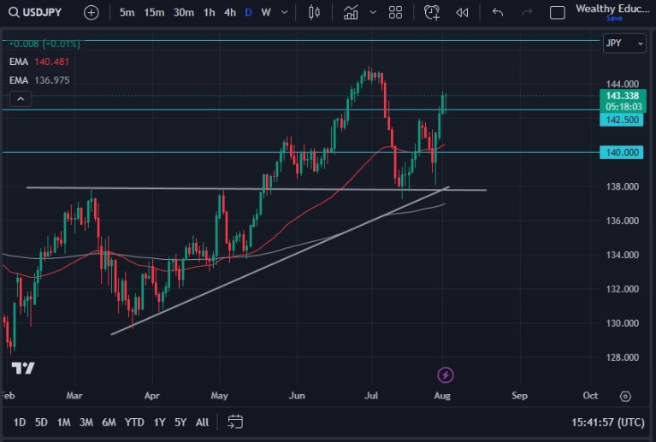Click the 144.000 price axis label
The height and width of the screenshot is (442, 656).
[x=622, y=84]
